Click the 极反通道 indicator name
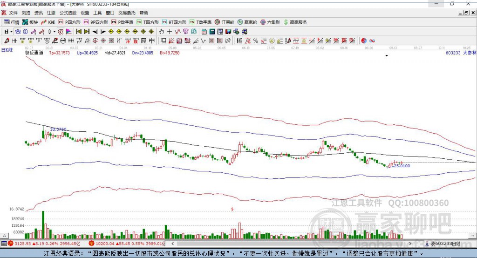Image resolution: width=477 pixels, height=258 pixels. pos(34,53)
